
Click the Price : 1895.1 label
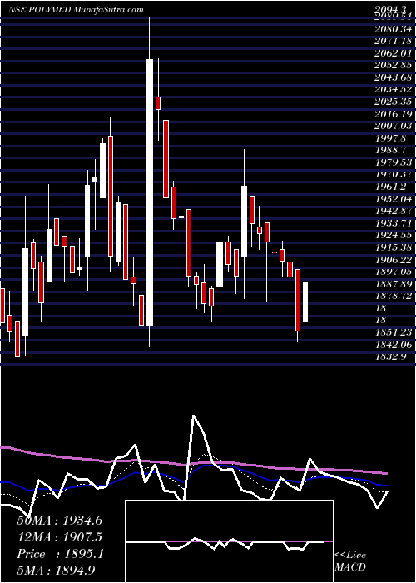[60, 554]
